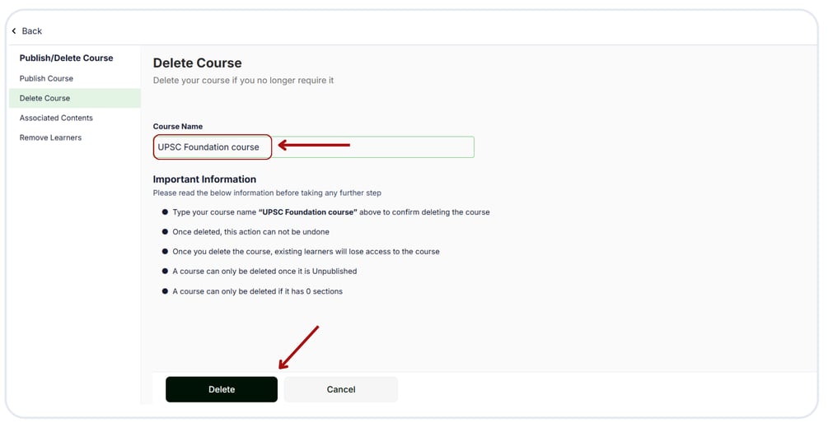828x423 pixels.
Task: Click the red arrow pointing at Delete button
Action: click(298, 347)
